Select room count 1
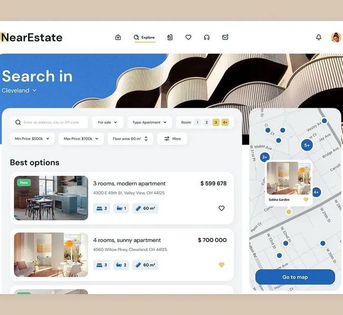 point(197,122)
